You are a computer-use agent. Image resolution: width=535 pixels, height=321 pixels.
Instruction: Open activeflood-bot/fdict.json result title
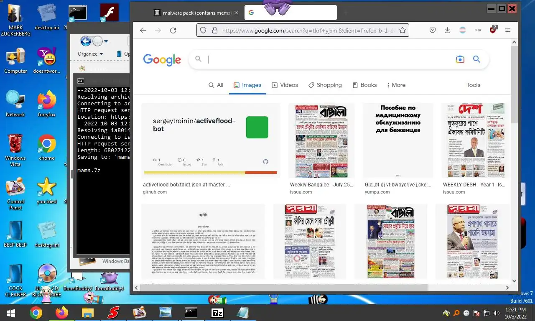186,184
